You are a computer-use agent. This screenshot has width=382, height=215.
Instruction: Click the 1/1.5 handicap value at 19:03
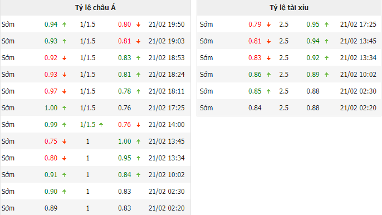(x=88, y=41)
